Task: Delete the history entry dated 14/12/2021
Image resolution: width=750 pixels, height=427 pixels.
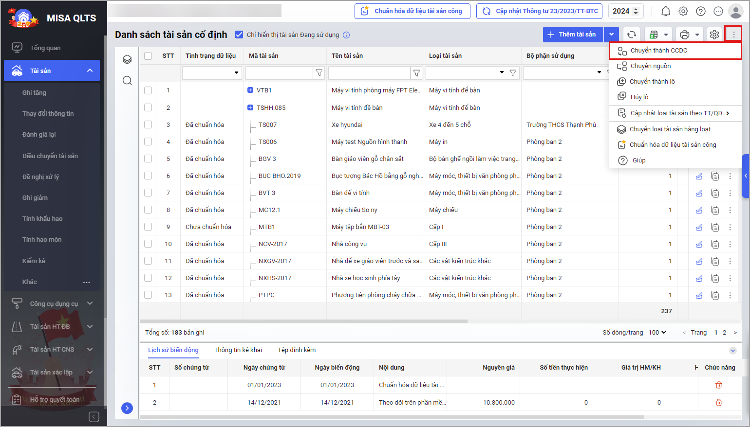Action: pos(718,402)
